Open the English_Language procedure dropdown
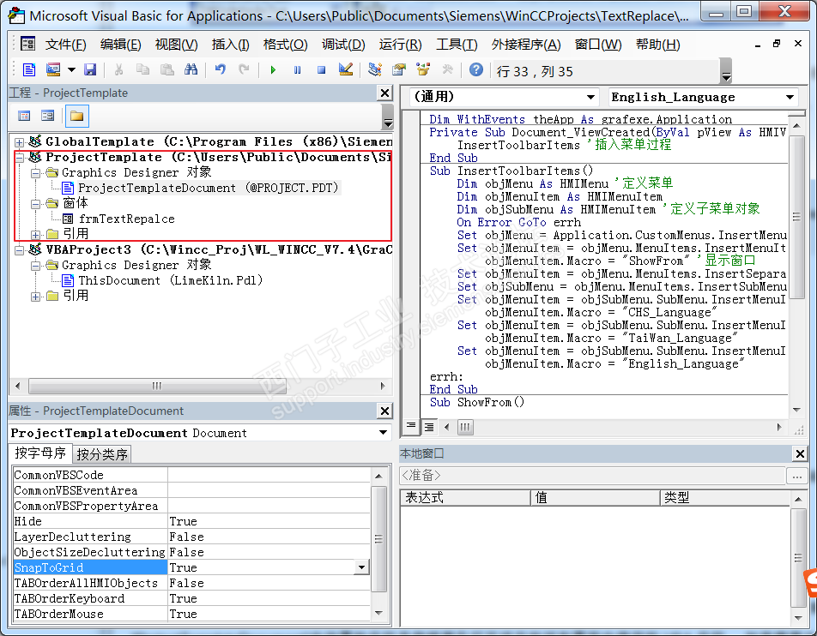 pos(790,98)
